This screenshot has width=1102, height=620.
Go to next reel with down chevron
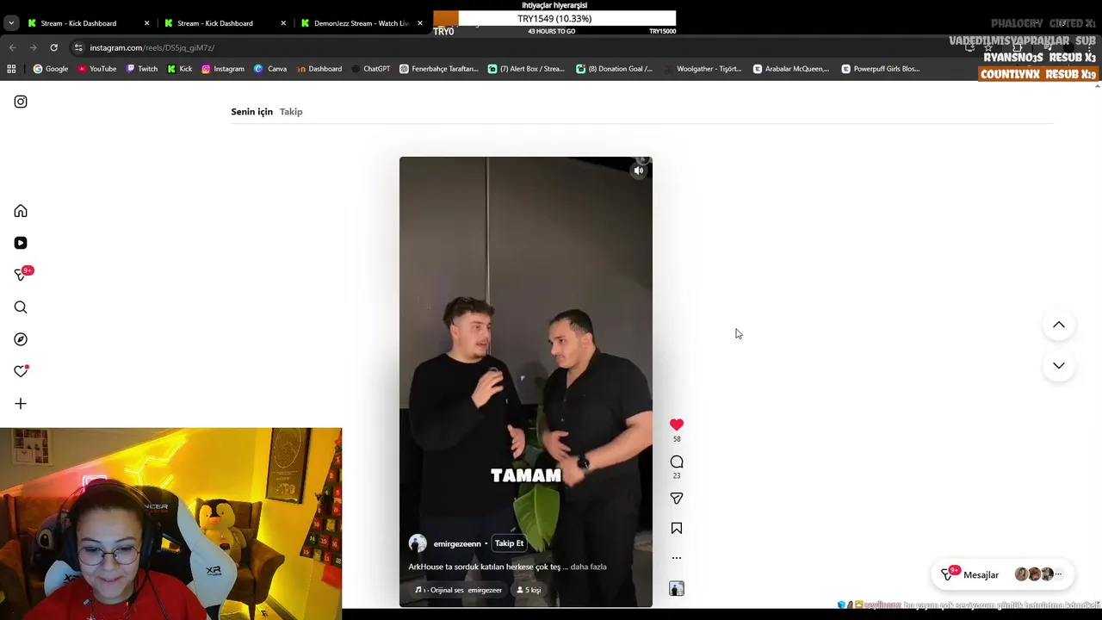click(x=1059, y=365)
